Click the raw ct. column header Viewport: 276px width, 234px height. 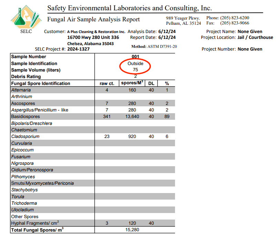[x=107, y=83]
